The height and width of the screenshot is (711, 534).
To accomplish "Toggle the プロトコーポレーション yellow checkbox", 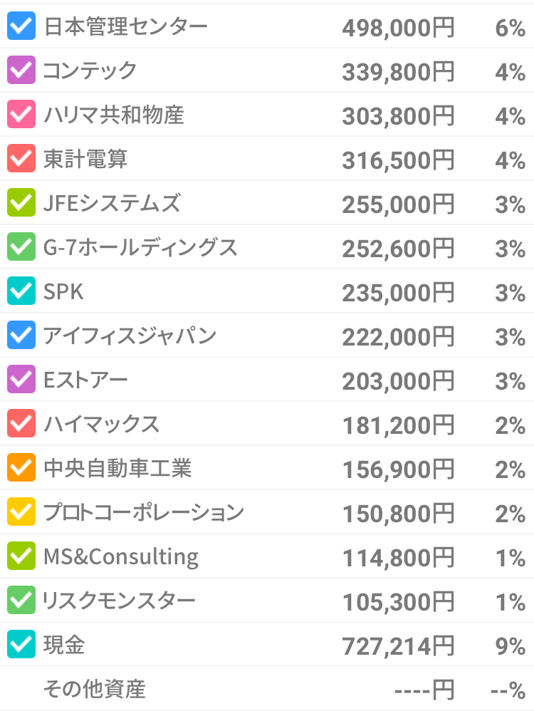I will (x=21, y=512).
